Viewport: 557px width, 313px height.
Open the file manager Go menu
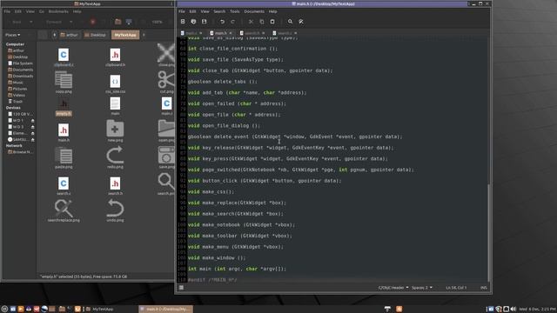pos(42,11)
